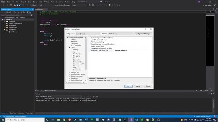Open the Show output from Build dropdown
The height and width of the screenshot is (122, 218).
65,97
